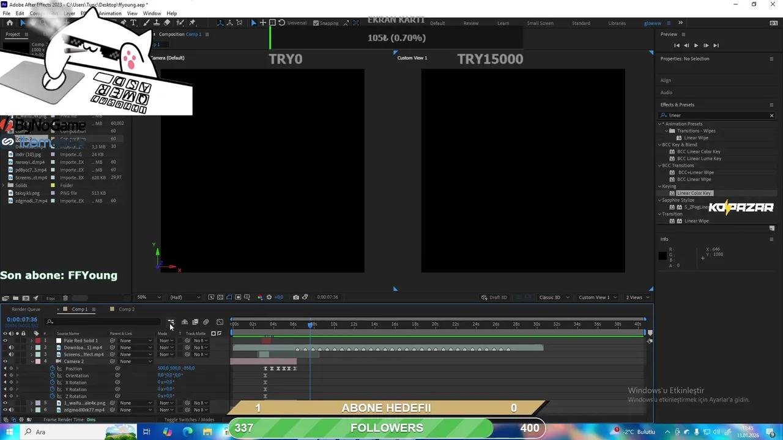Click the region of interest icon

(238, 297)
